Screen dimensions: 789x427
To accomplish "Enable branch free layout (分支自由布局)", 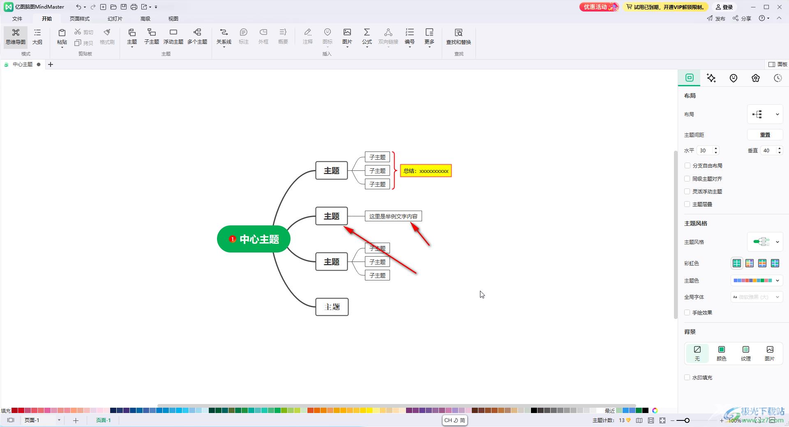I will 687,165.
